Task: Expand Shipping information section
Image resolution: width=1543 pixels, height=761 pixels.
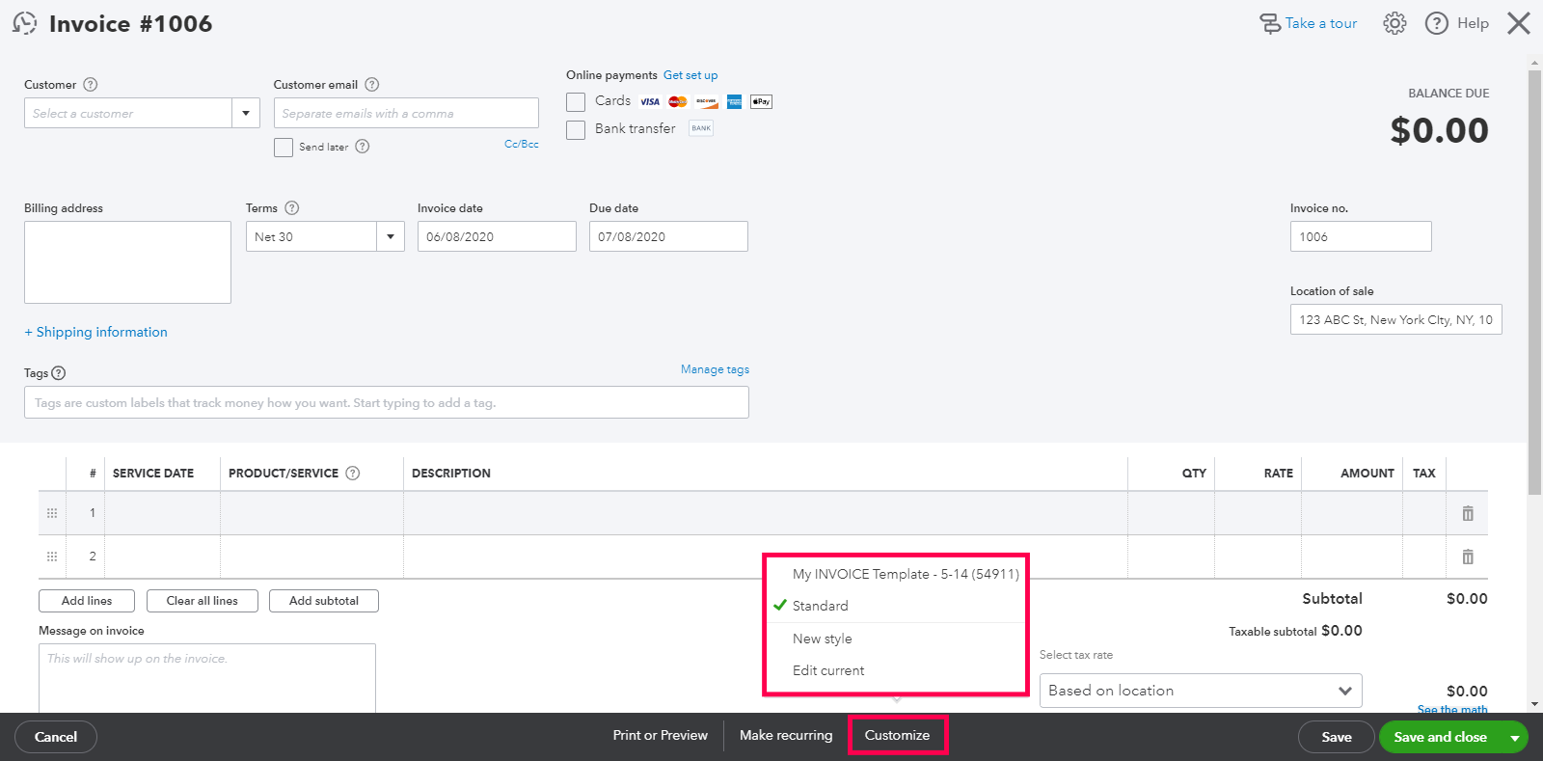Action: (x=96, y=332)
